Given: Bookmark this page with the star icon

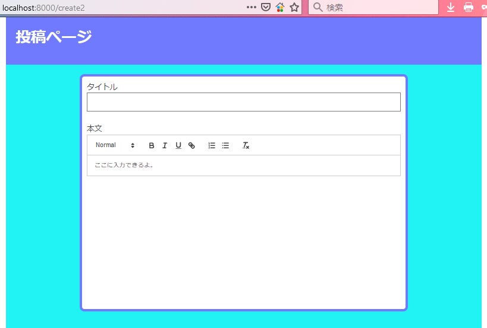Looking at the screenshot, I should point(294,7).
